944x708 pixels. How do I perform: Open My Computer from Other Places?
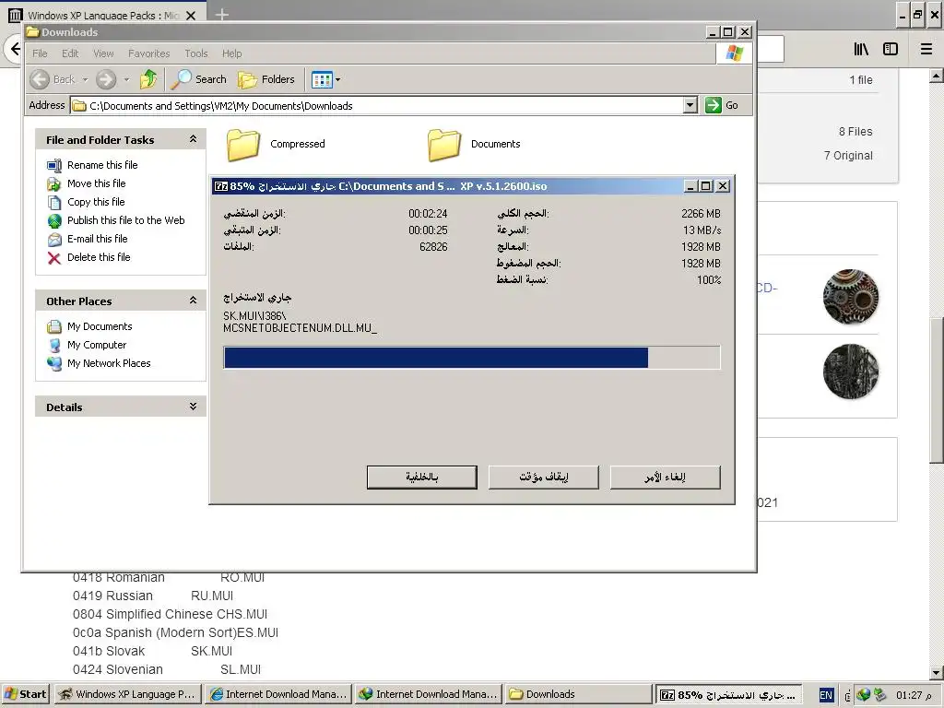(x=96, y=345)
